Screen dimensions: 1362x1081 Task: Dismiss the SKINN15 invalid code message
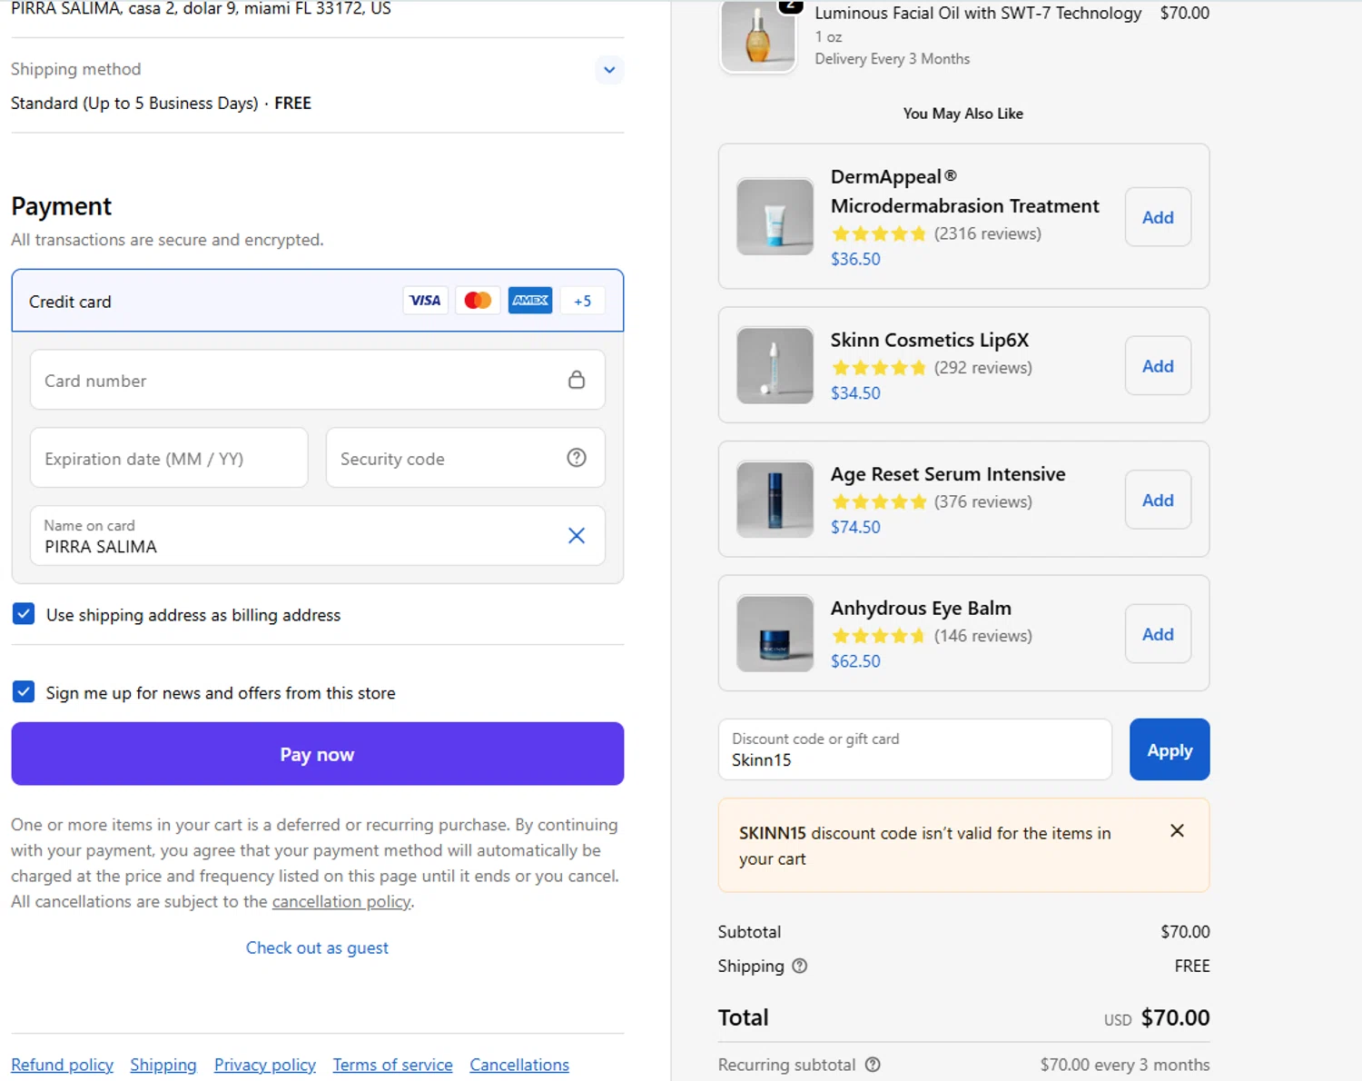[1177, 830]
